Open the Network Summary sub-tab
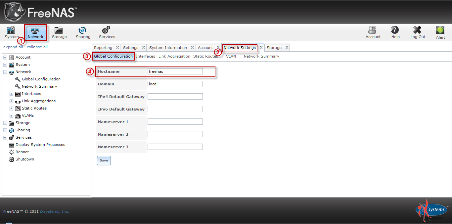Viewport: 452px width, 224px height. (261, 56)
